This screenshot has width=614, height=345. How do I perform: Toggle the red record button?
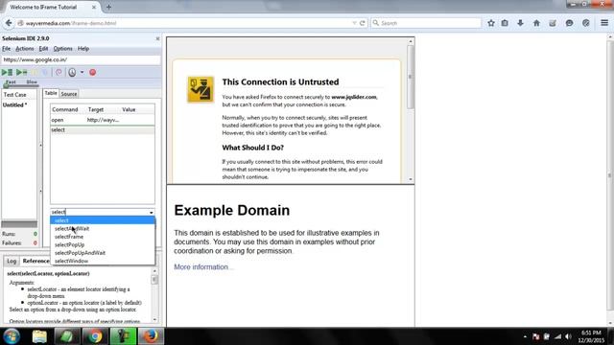(93, 73)
